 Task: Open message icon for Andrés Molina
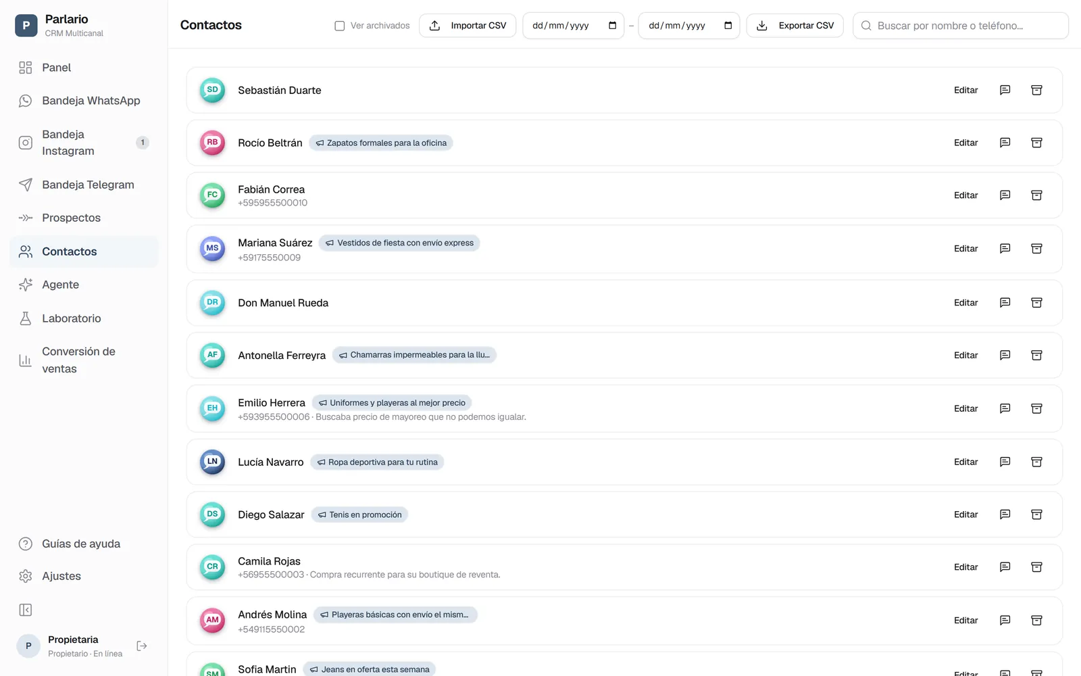(1005, 620)
